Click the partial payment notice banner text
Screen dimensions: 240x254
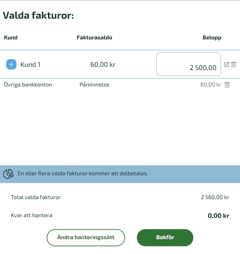pos(83,174)
